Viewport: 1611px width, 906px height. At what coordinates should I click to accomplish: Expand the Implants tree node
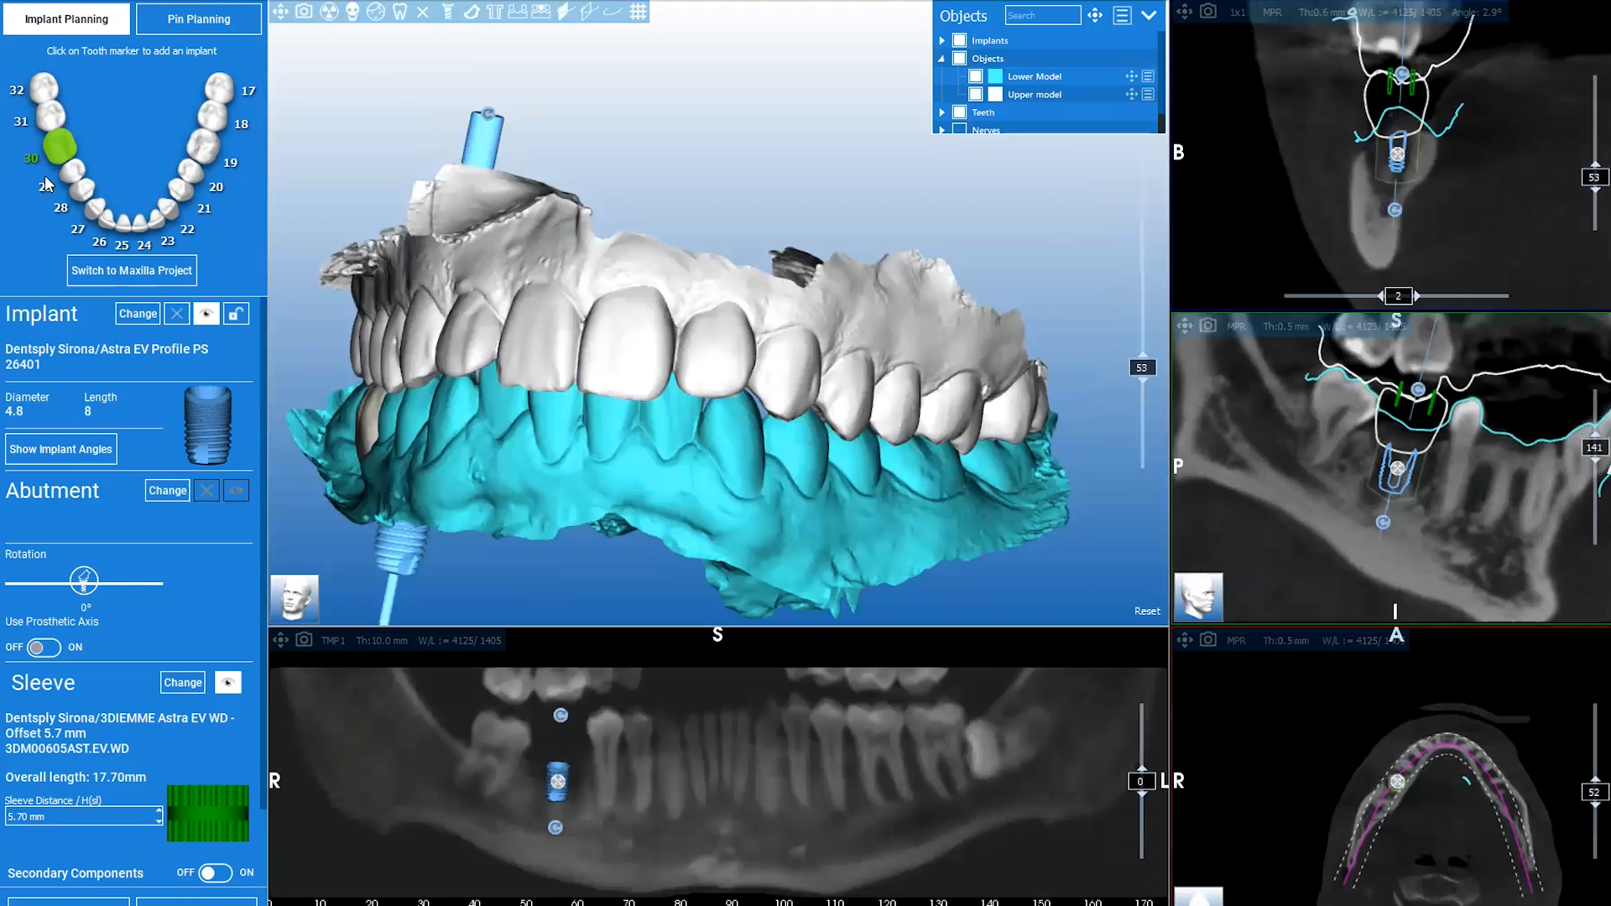941,40
